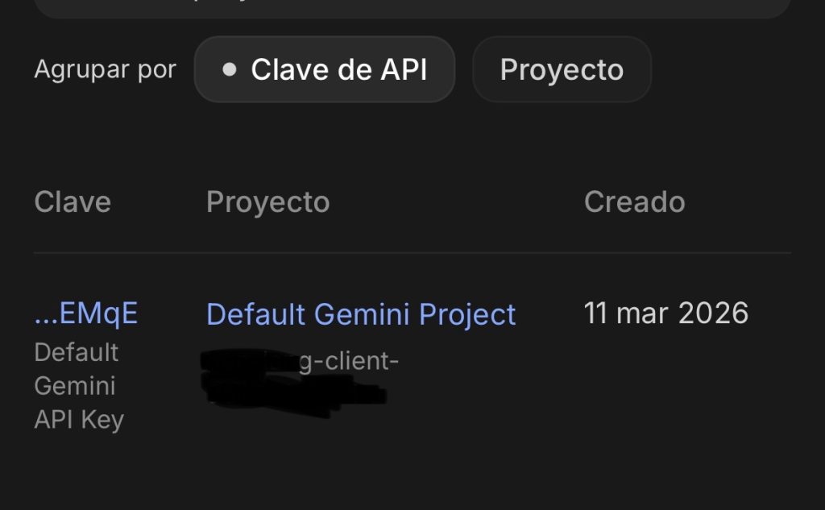Click the Agrupar por label

105,69
